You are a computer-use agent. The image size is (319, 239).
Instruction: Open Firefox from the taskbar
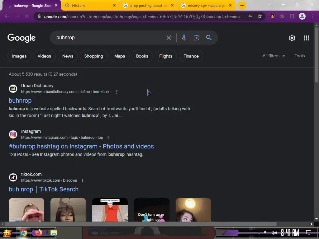(38, 232)
